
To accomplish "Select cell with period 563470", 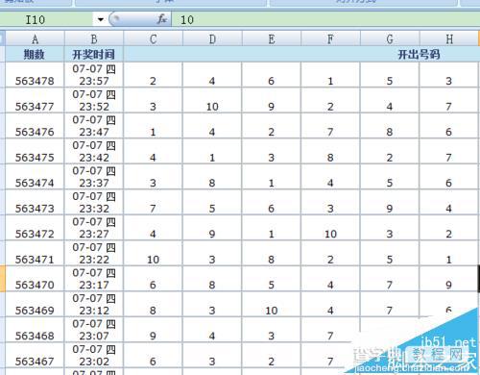I will 35,279.
